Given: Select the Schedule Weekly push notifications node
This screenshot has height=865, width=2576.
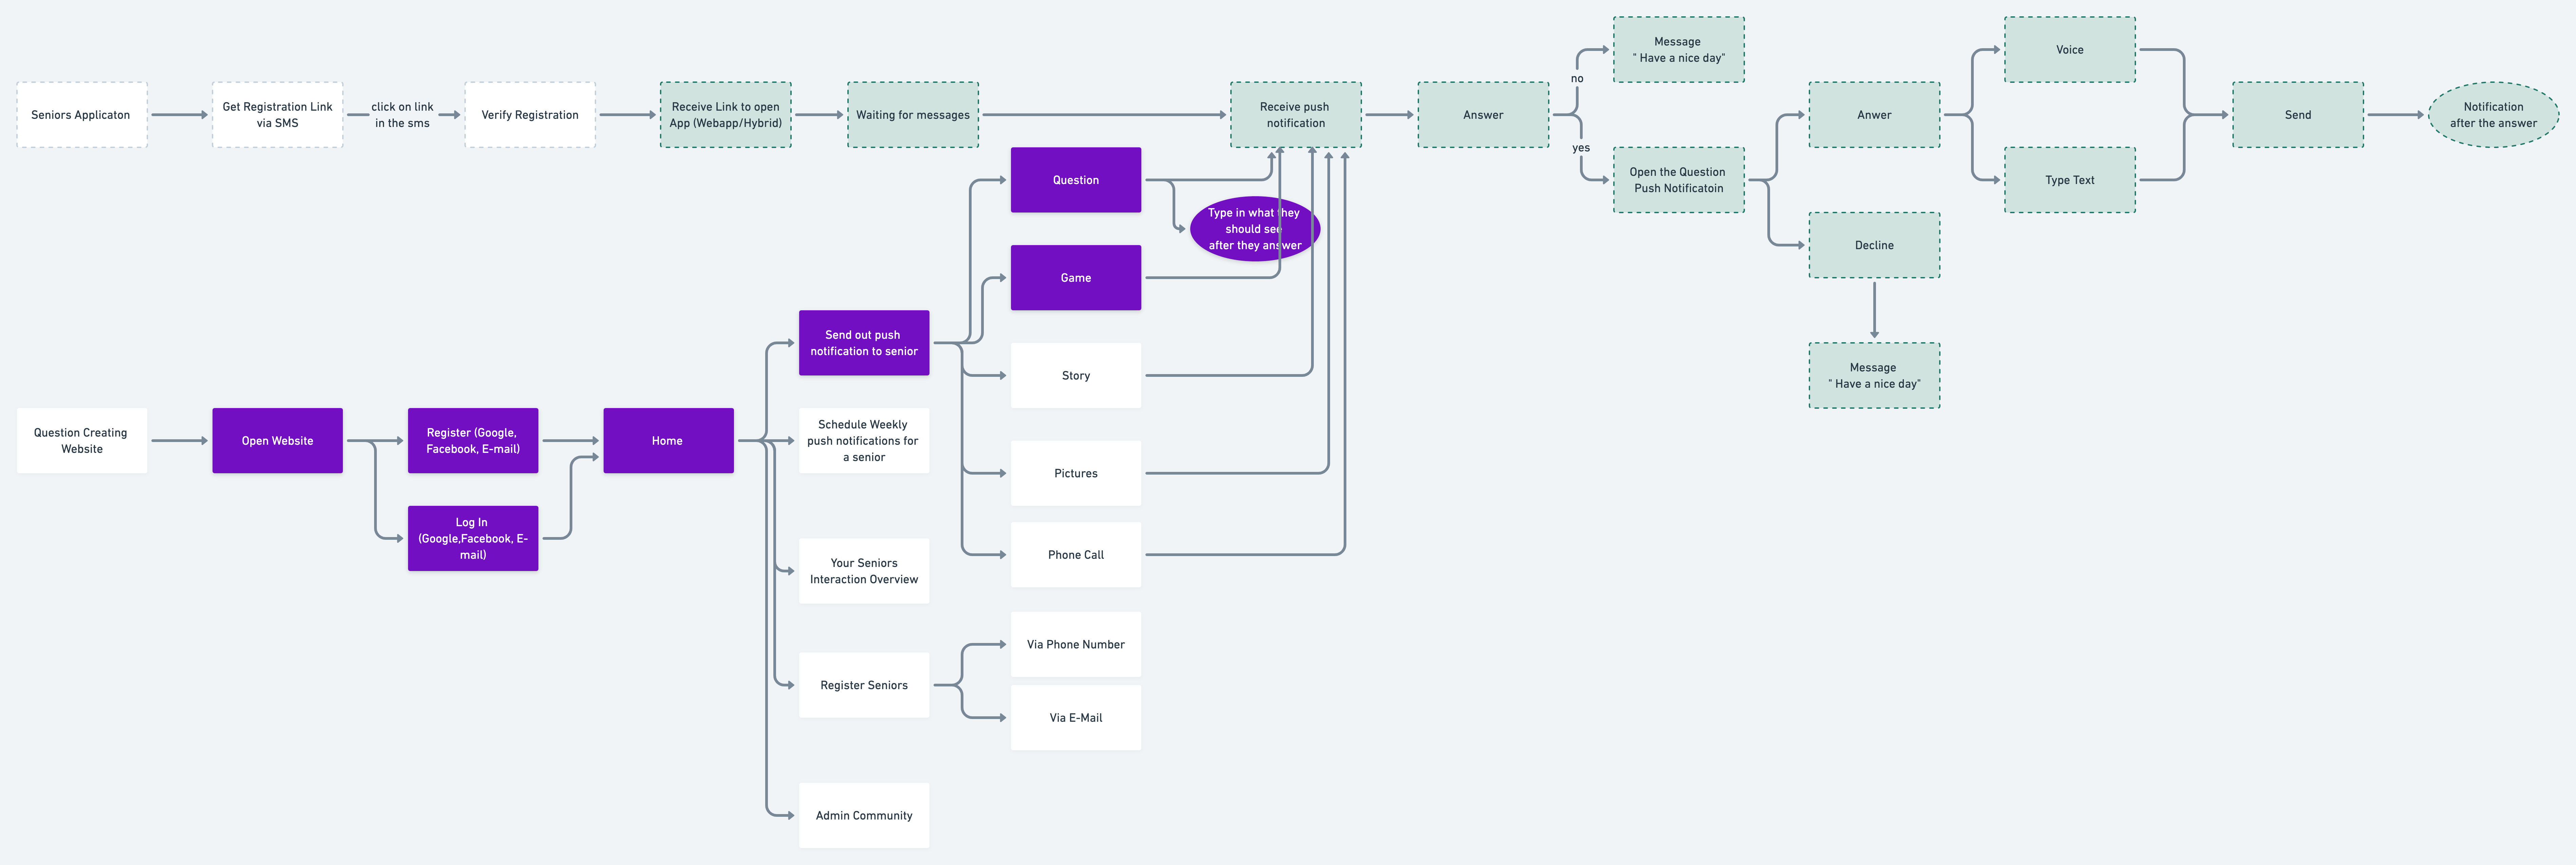Looking at the screenshot, I should (864, 441).
